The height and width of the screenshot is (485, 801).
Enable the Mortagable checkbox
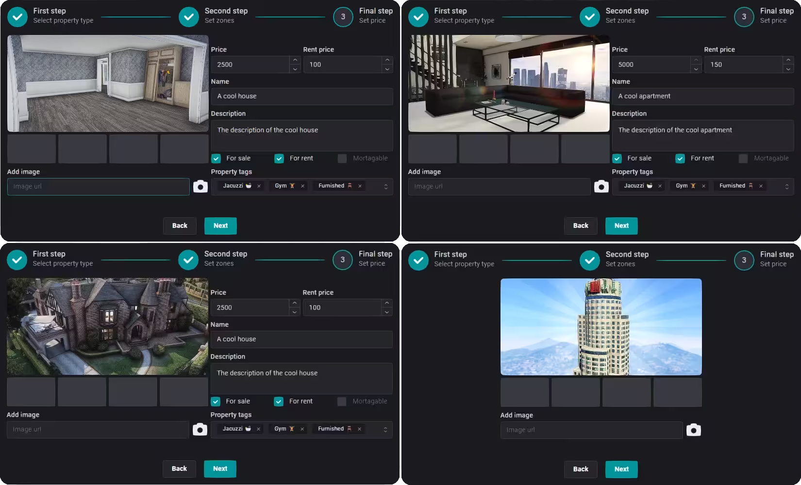tap(342, 158)
